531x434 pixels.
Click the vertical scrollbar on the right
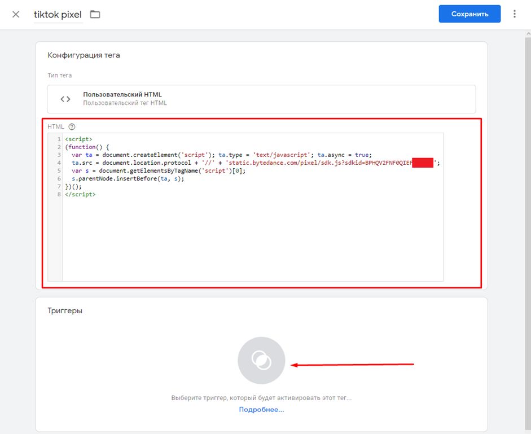[x=527, y=226]
